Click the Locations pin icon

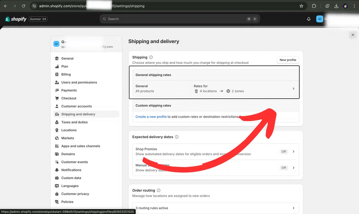pyautogui.click(x=57, y=130)
